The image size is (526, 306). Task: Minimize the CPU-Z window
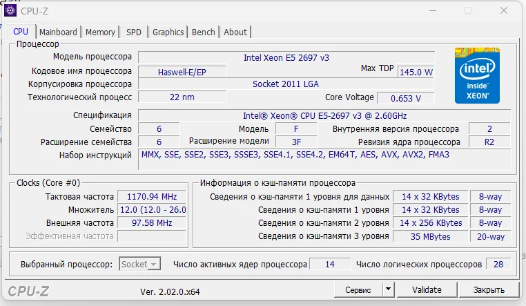[433, 11]
